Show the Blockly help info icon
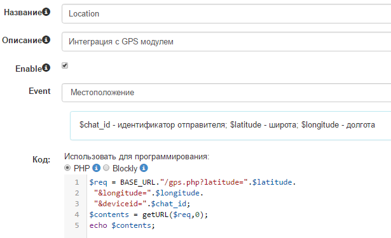The width and height of the screenshot is (391, 238). [144, 168]
